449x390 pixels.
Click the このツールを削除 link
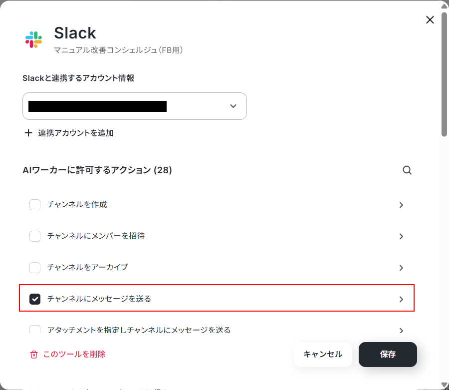click(x=74, y=354)
